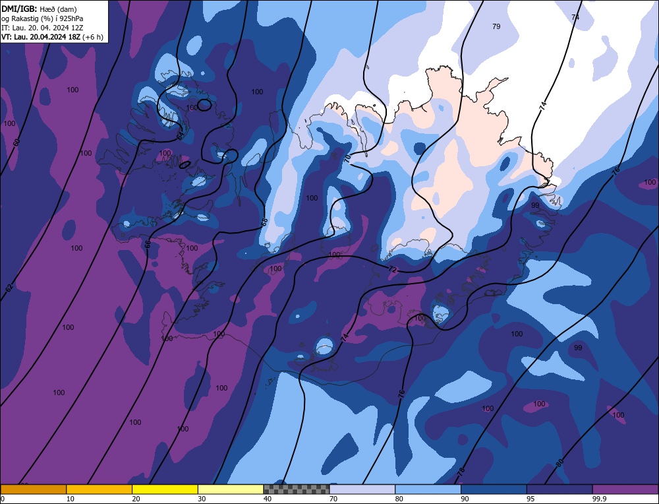Click the '99.9' legend scale value
The image size is (659, 504).
click(x=599, y=499)
